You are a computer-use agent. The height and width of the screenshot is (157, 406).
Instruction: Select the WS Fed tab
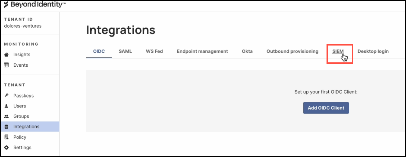point(154,51)
